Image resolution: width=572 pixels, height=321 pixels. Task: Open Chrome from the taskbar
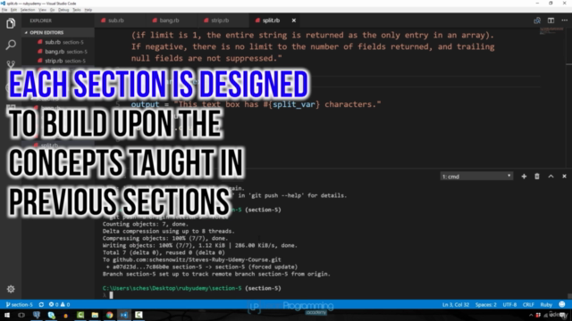coord(109,315)
